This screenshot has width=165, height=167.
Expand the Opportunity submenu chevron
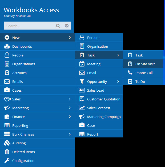point(118,82)
